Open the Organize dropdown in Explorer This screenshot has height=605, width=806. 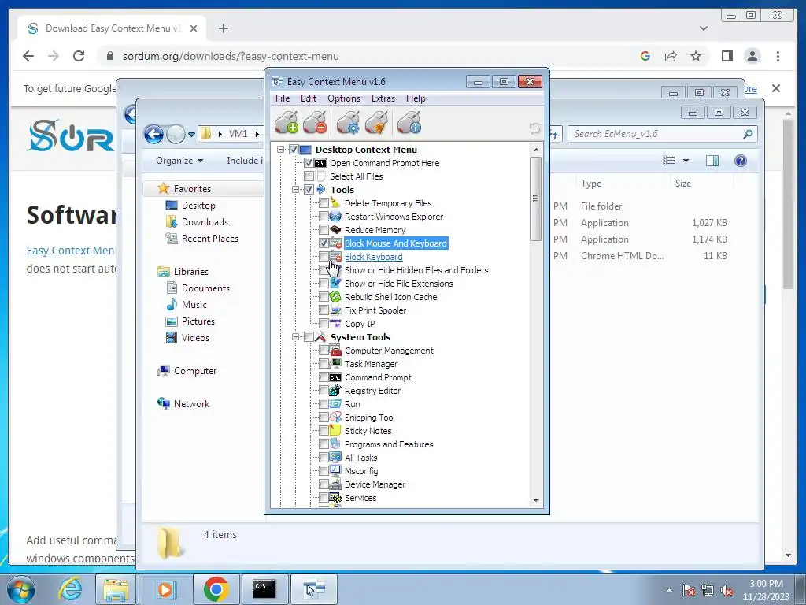[179, 161]
